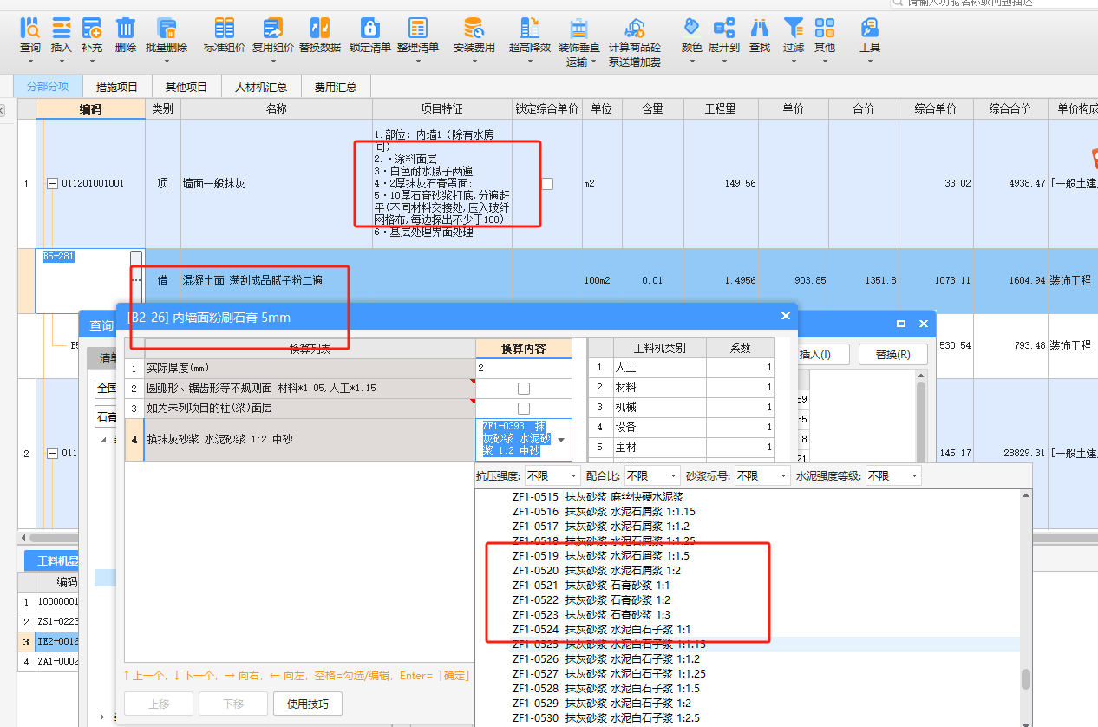Image resolution: width=1098 pixels, height=727 pixels.
Task: Toggle 锁定综合单价 checkbox for 墙面一般抹灰
Action: 547,184
